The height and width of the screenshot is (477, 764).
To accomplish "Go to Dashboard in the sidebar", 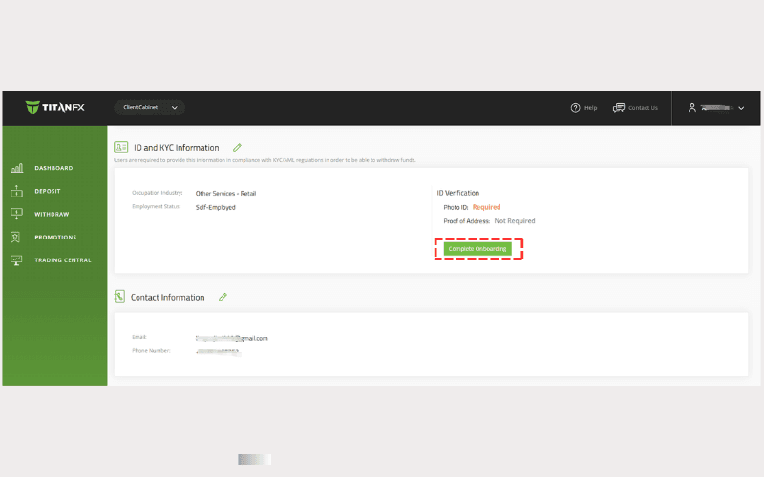I will 53,168.
